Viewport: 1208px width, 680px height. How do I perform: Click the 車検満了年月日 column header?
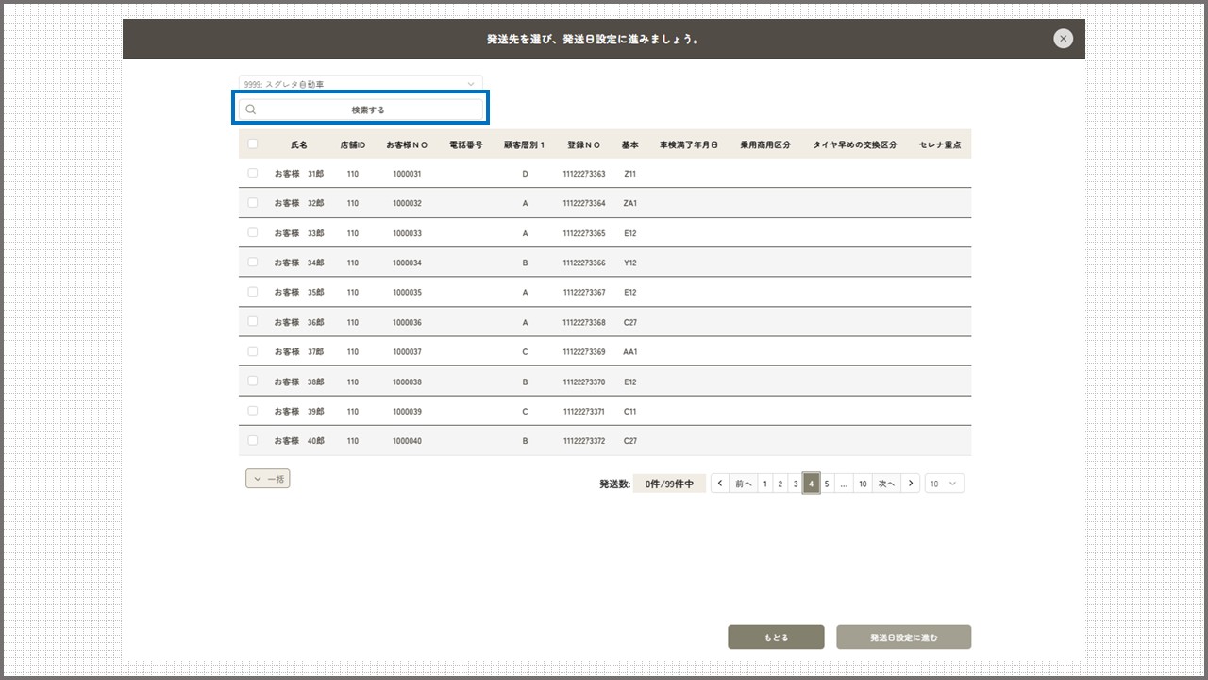pyautogui.click(x=689, y=144)
